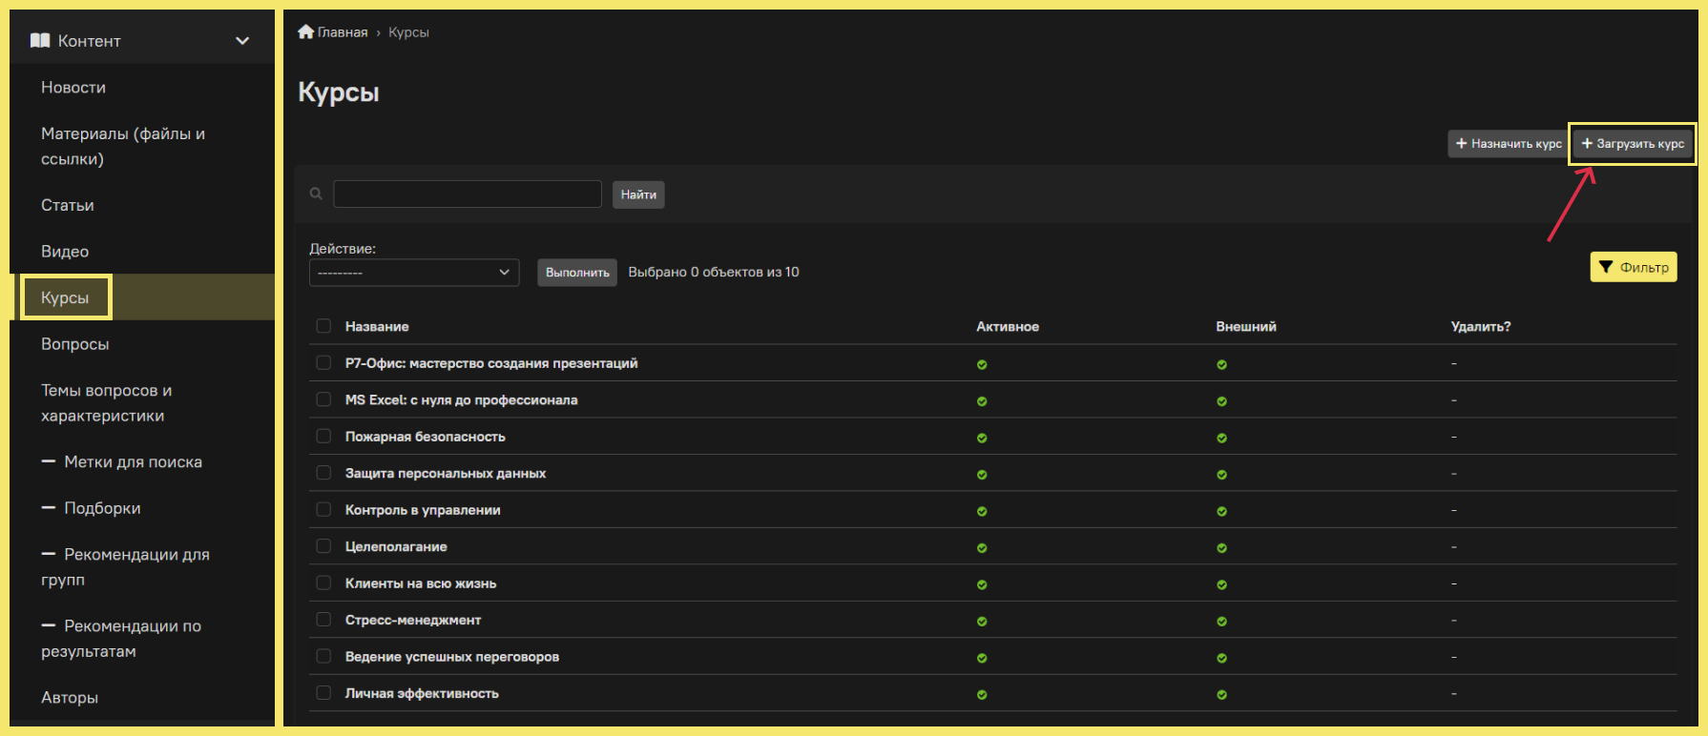Click the Выполнить button
The image size is (1708, 736).
point(577,273)
